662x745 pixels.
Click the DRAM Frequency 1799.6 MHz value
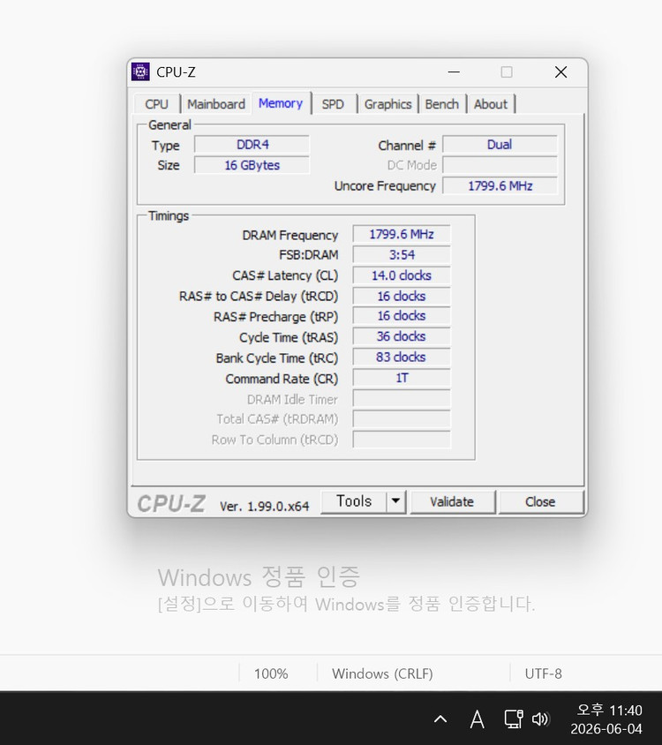click(402, 234)
